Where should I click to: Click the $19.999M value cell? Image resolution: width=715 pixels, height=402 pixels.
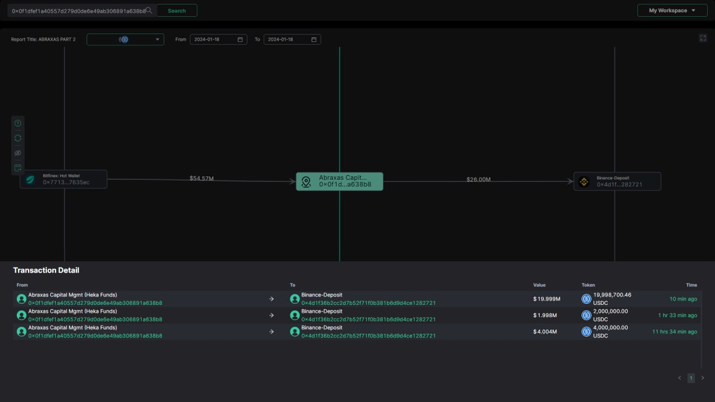point(547,299)
